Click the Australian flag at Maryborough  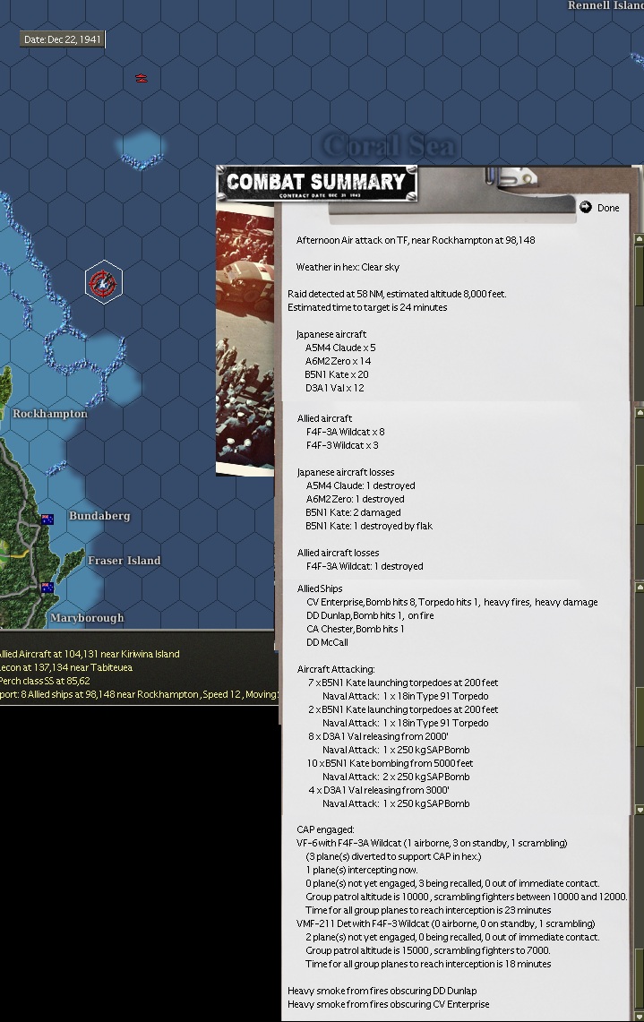coord(47,588)
